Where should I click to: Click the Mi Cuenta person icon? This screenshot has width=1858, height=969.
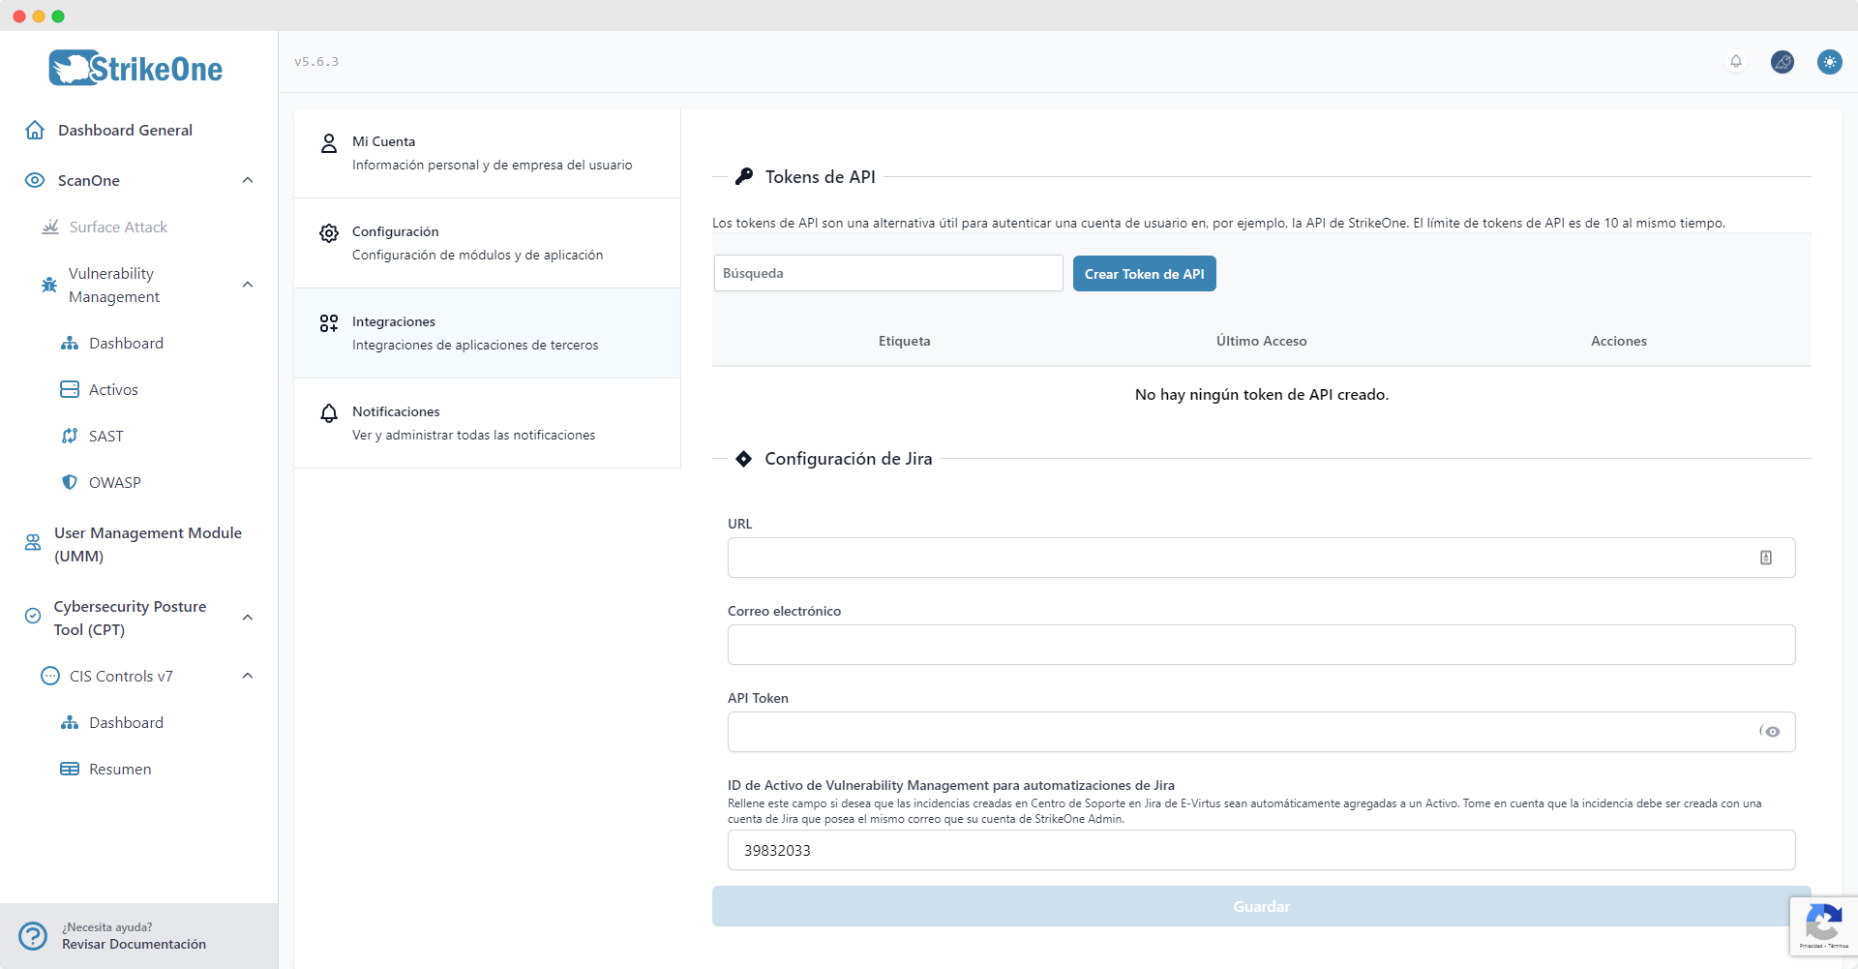point(329,143)
